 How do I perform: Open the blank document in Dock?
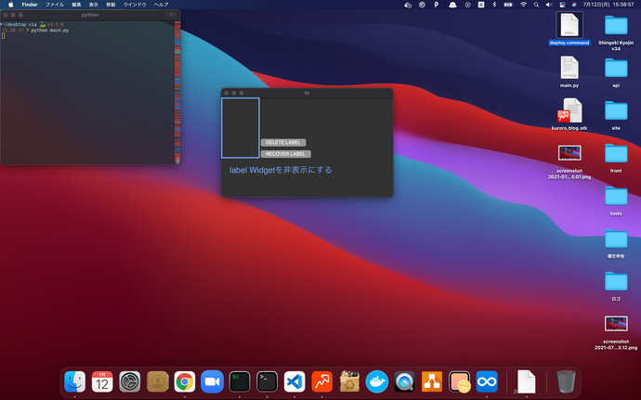[526, 381]
